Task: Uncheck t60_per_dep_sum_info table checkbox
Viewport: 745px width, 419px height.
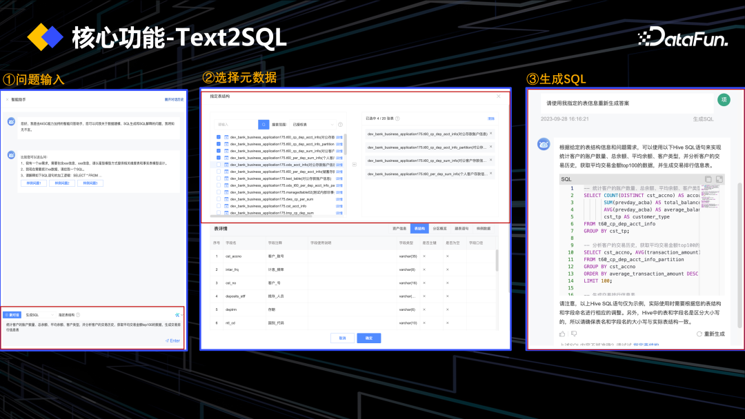Action: pyautogui.click(x=219, y=158)
